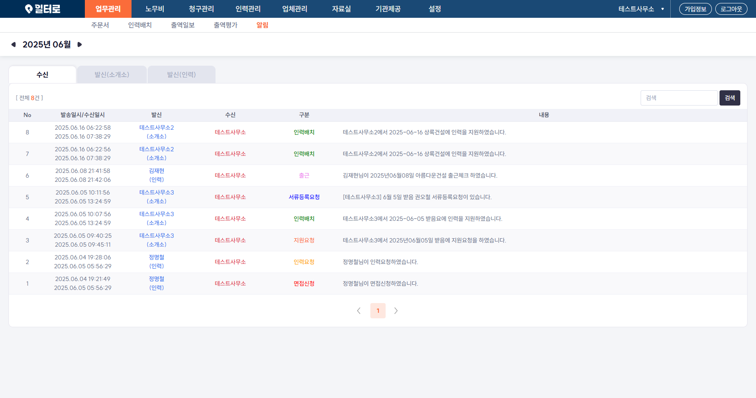756x398 pixels.
Task: Go to previous page chevron
Action: pos(359,311)
